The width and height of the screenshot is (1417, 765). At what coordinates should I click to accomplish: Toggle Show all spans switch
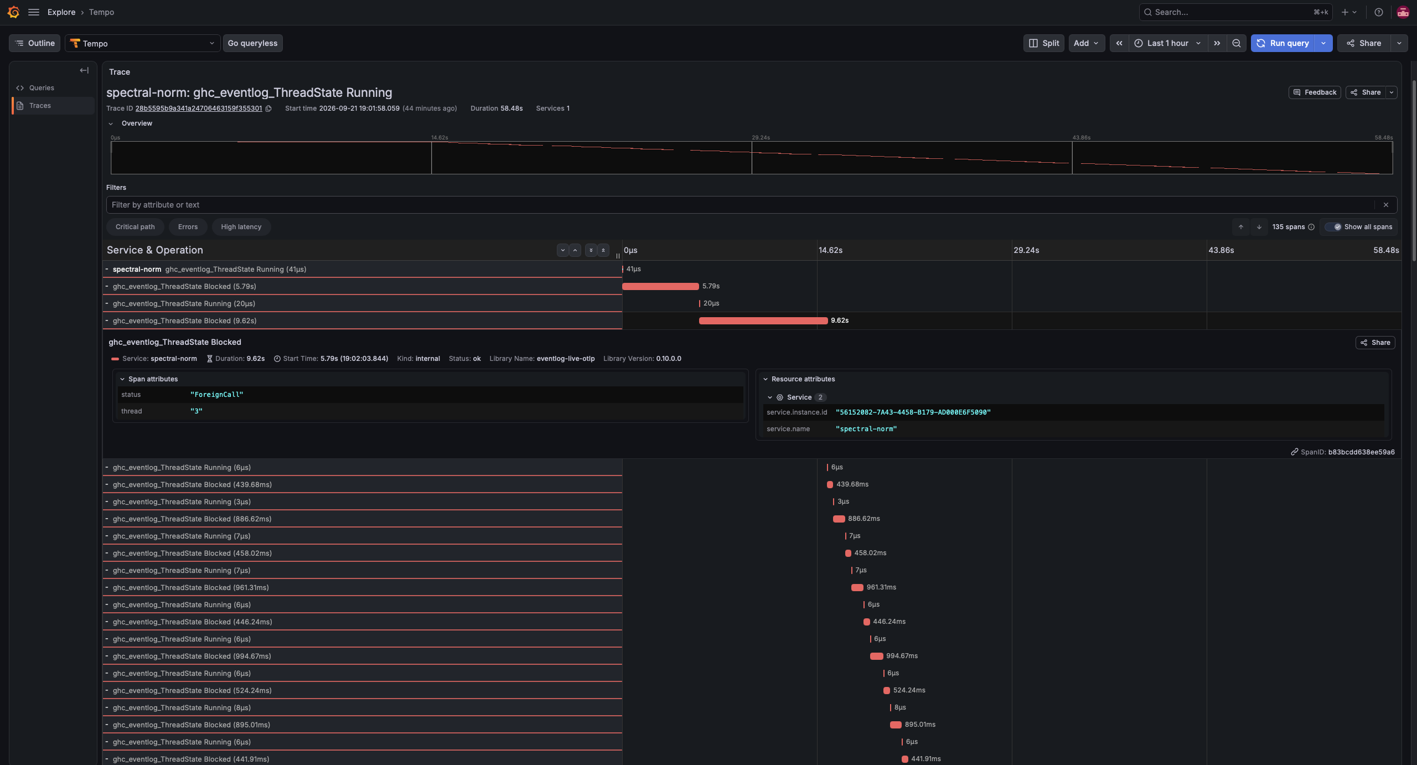click(x=1334, y=227)
